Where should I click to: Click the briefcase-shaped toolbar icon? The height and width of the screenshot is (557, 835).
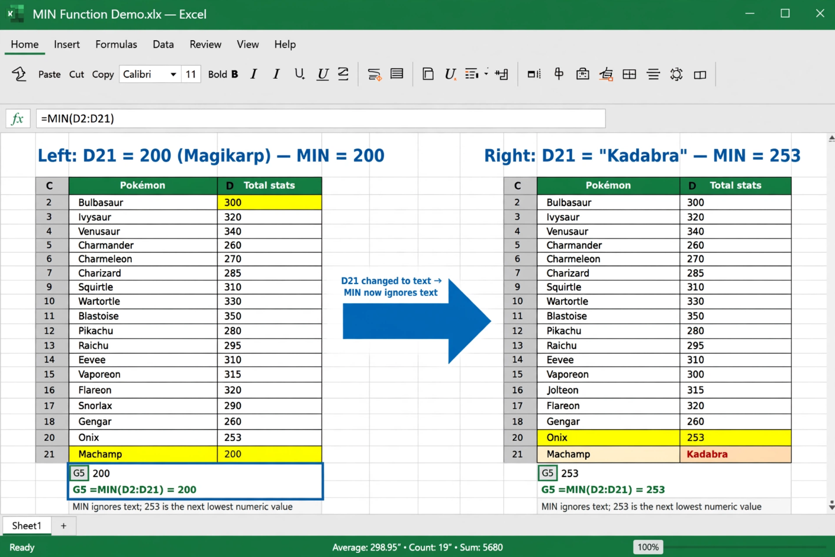click(x=583, y=74)
